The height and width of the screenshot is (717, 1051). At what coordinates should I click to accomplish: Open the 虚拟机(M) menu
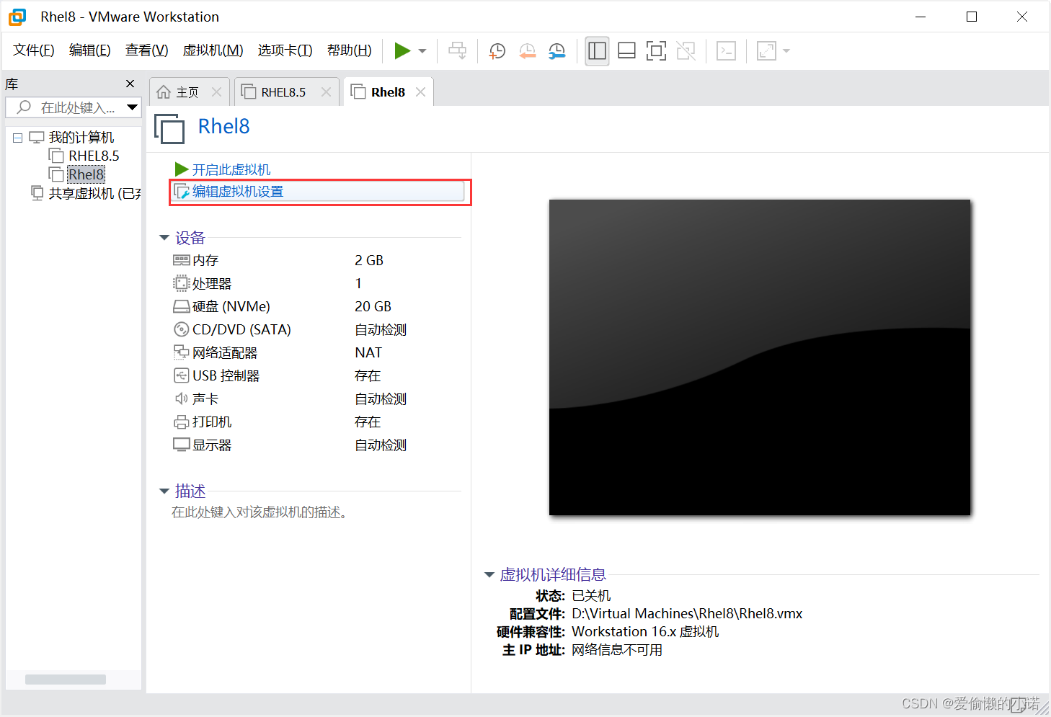point(213,50)
